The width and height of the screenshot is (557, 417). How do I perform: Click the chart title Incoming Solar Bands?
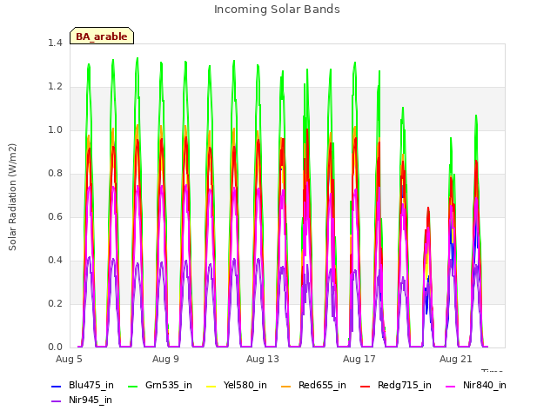pos(277,10)
